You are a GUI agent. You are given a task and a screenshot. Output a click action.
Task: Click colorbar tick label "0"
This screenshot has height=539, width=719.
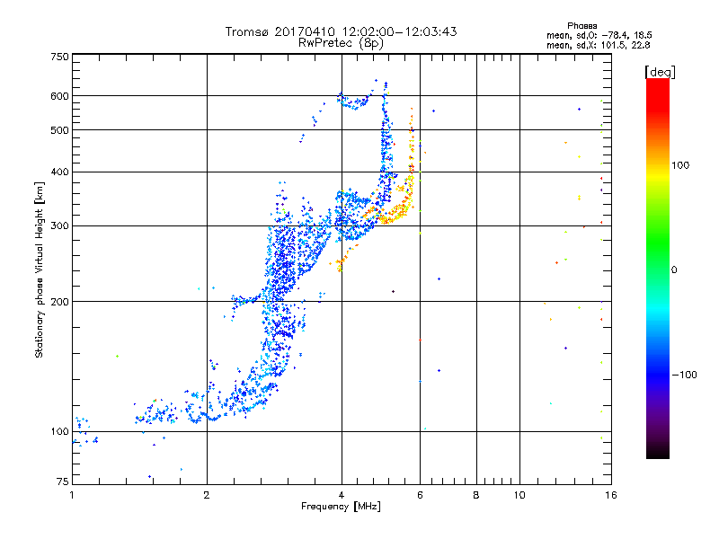pyautogui.click(x=674, y=270)
